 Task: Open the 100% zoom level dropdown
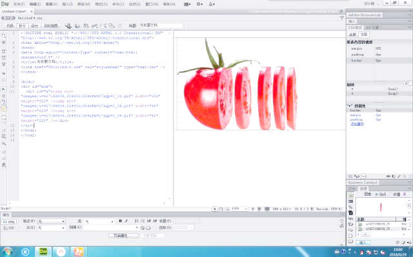coord(239,209)
